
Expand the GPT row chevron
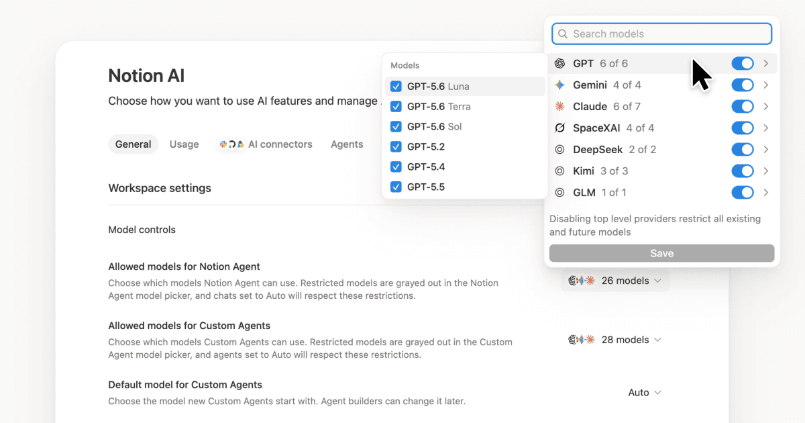tap(766, 64)
